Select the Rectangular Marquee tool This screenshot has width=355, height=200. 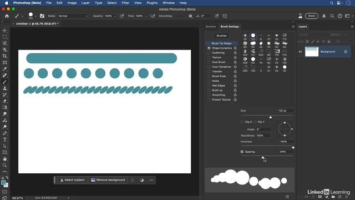(x=5, y=37)
